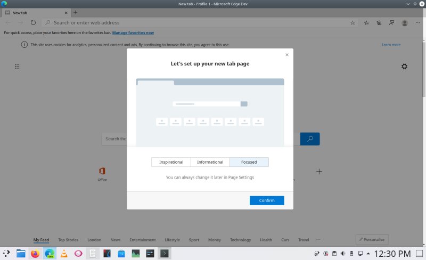Screen dimensions: 426x260
Task: Confirm the new tab page layout
Action: 267,200
